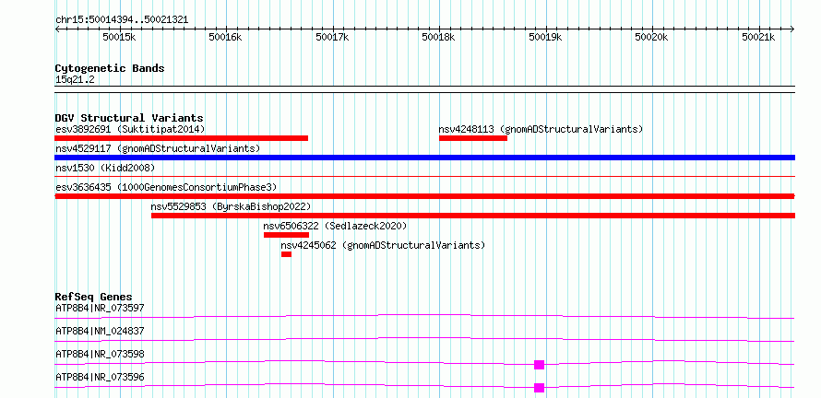Open esv3636435 (1000GenomesConsortiumPhase3) label
This screenshot has height=398, width=821.
point(166,187)
